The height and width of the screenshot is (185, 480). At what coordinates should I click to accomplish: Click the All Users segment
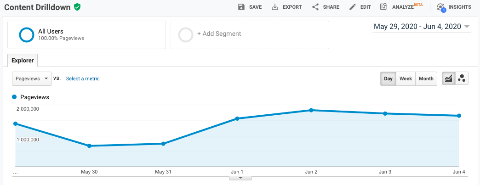pyautogui.click(x=86, y=34)
